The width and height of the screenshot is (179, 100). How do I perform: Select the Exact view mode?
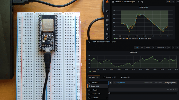[x=148, y=48]
